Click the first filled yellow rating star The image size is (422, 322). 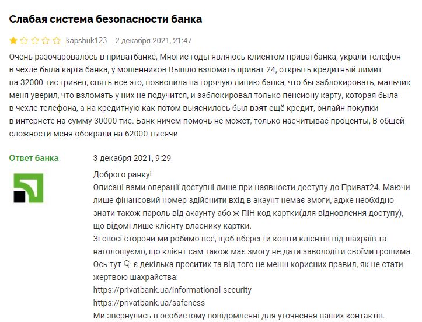click(13, 41)
